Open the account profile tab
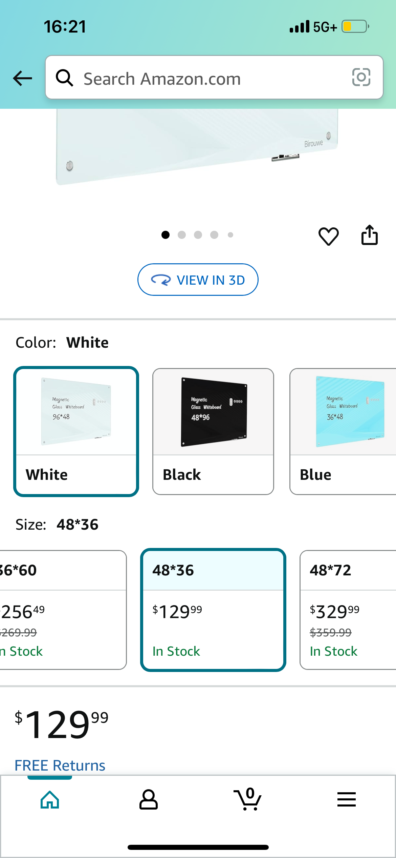396x858 pixels. pos(149,800)
